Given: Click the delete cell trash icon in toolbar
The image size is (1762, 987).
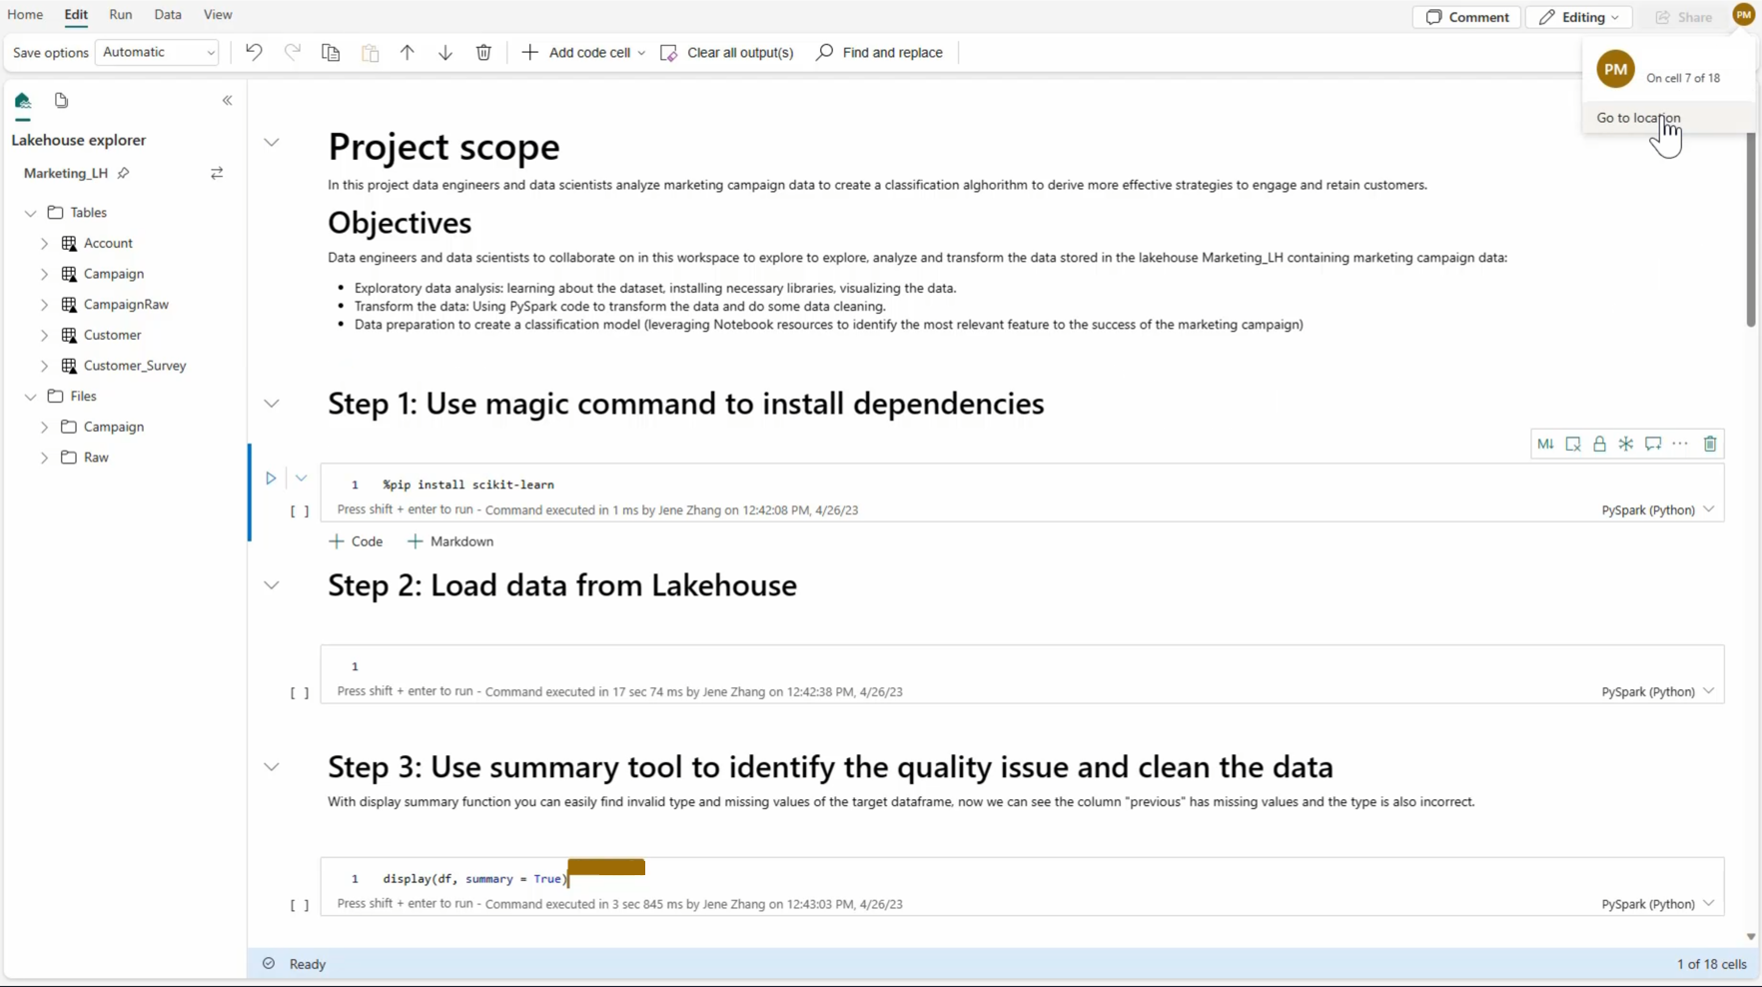Looking at the screenshot, I should [x=483, y=52].
